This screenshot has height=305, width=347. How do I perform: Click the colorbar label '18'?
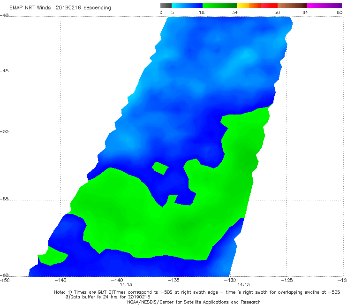point(202,12)
